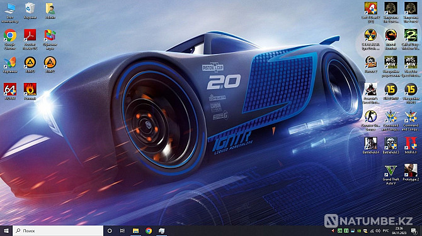The height and width of the screenshot is (236, 422).
Task: Open the notification center
Action: click(414, 230)
